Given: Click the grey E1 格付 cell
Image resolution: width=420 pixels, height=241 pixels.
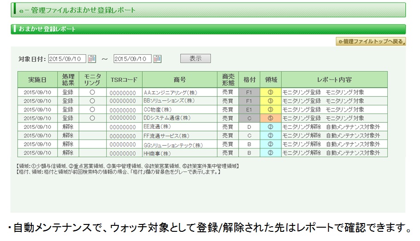Looking at the screenshot, I should pyautogui.click(x=249, y=109).
